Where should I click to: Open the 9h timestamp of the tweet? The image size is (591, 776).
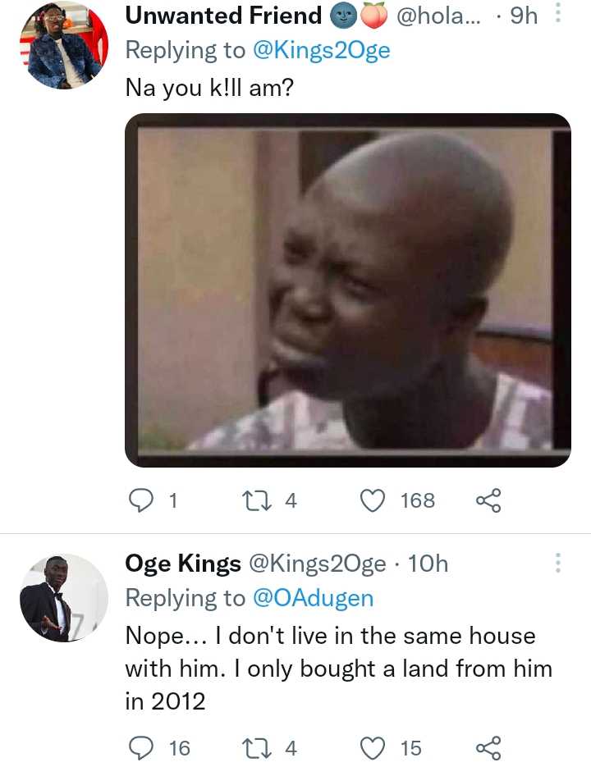coord(523,16)
